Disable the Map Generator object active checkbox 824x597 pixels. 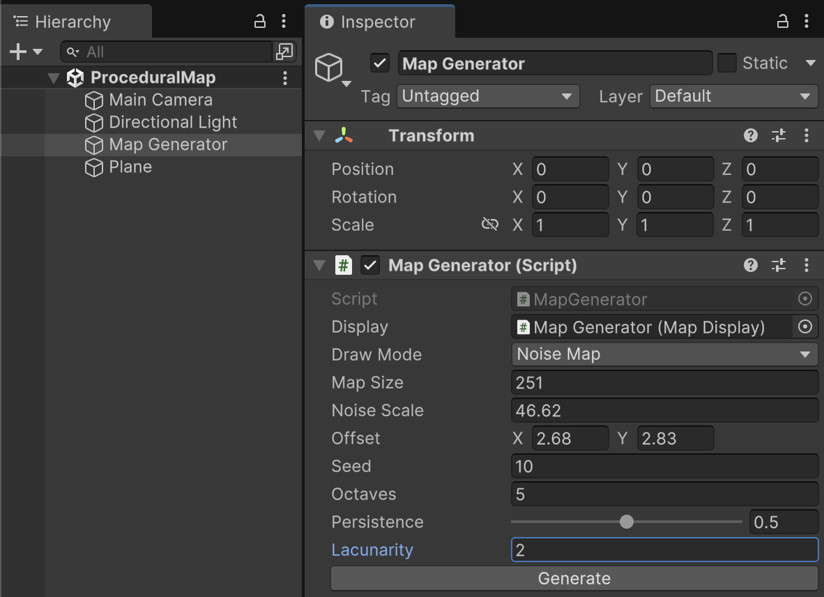click(x=380, y=63)
